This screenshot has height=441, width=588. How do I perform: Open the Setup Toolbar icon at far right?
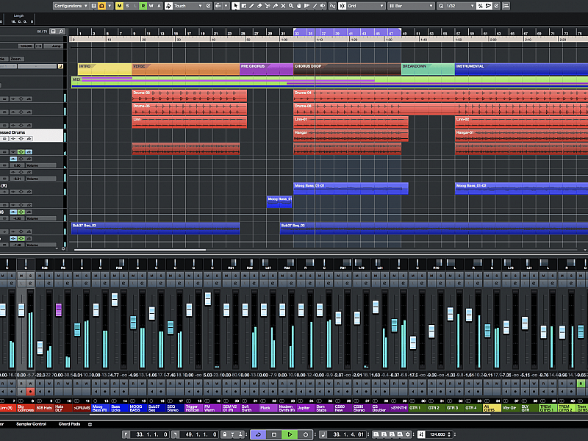coord(506,6)
